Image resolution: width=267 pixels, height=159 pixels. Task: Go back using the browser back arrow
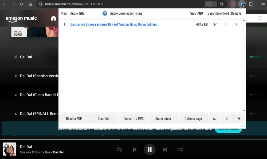click(5, 4)
